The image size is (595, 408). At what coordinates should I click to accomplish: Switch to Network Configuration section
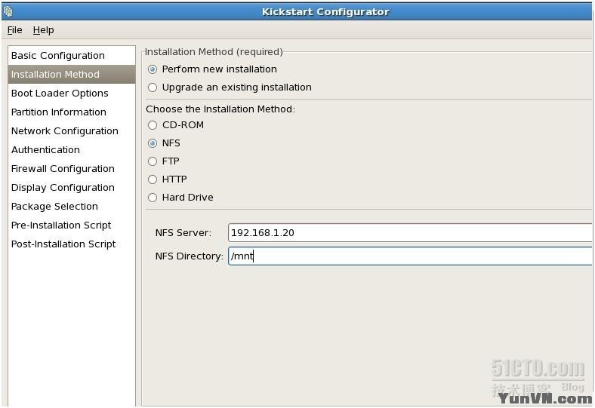64,131
